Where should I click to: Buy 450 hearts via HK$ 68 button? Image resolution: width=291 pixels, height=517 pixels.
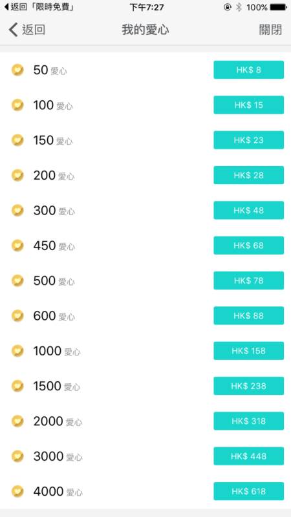tap(249, 246)
